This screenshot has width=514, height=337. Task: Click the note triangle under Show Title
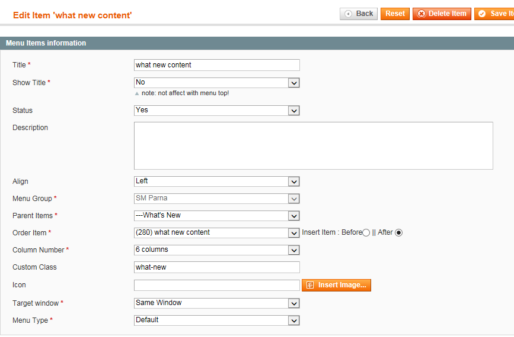(137, 93)
